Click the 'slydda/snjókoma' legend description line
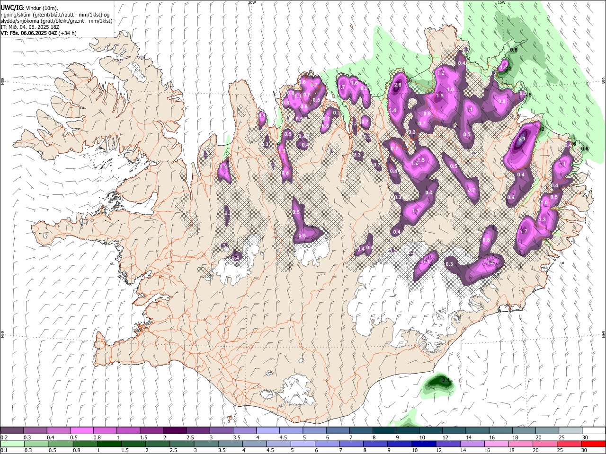This screenshot has width=606, height=454. [x=57, y=21]
